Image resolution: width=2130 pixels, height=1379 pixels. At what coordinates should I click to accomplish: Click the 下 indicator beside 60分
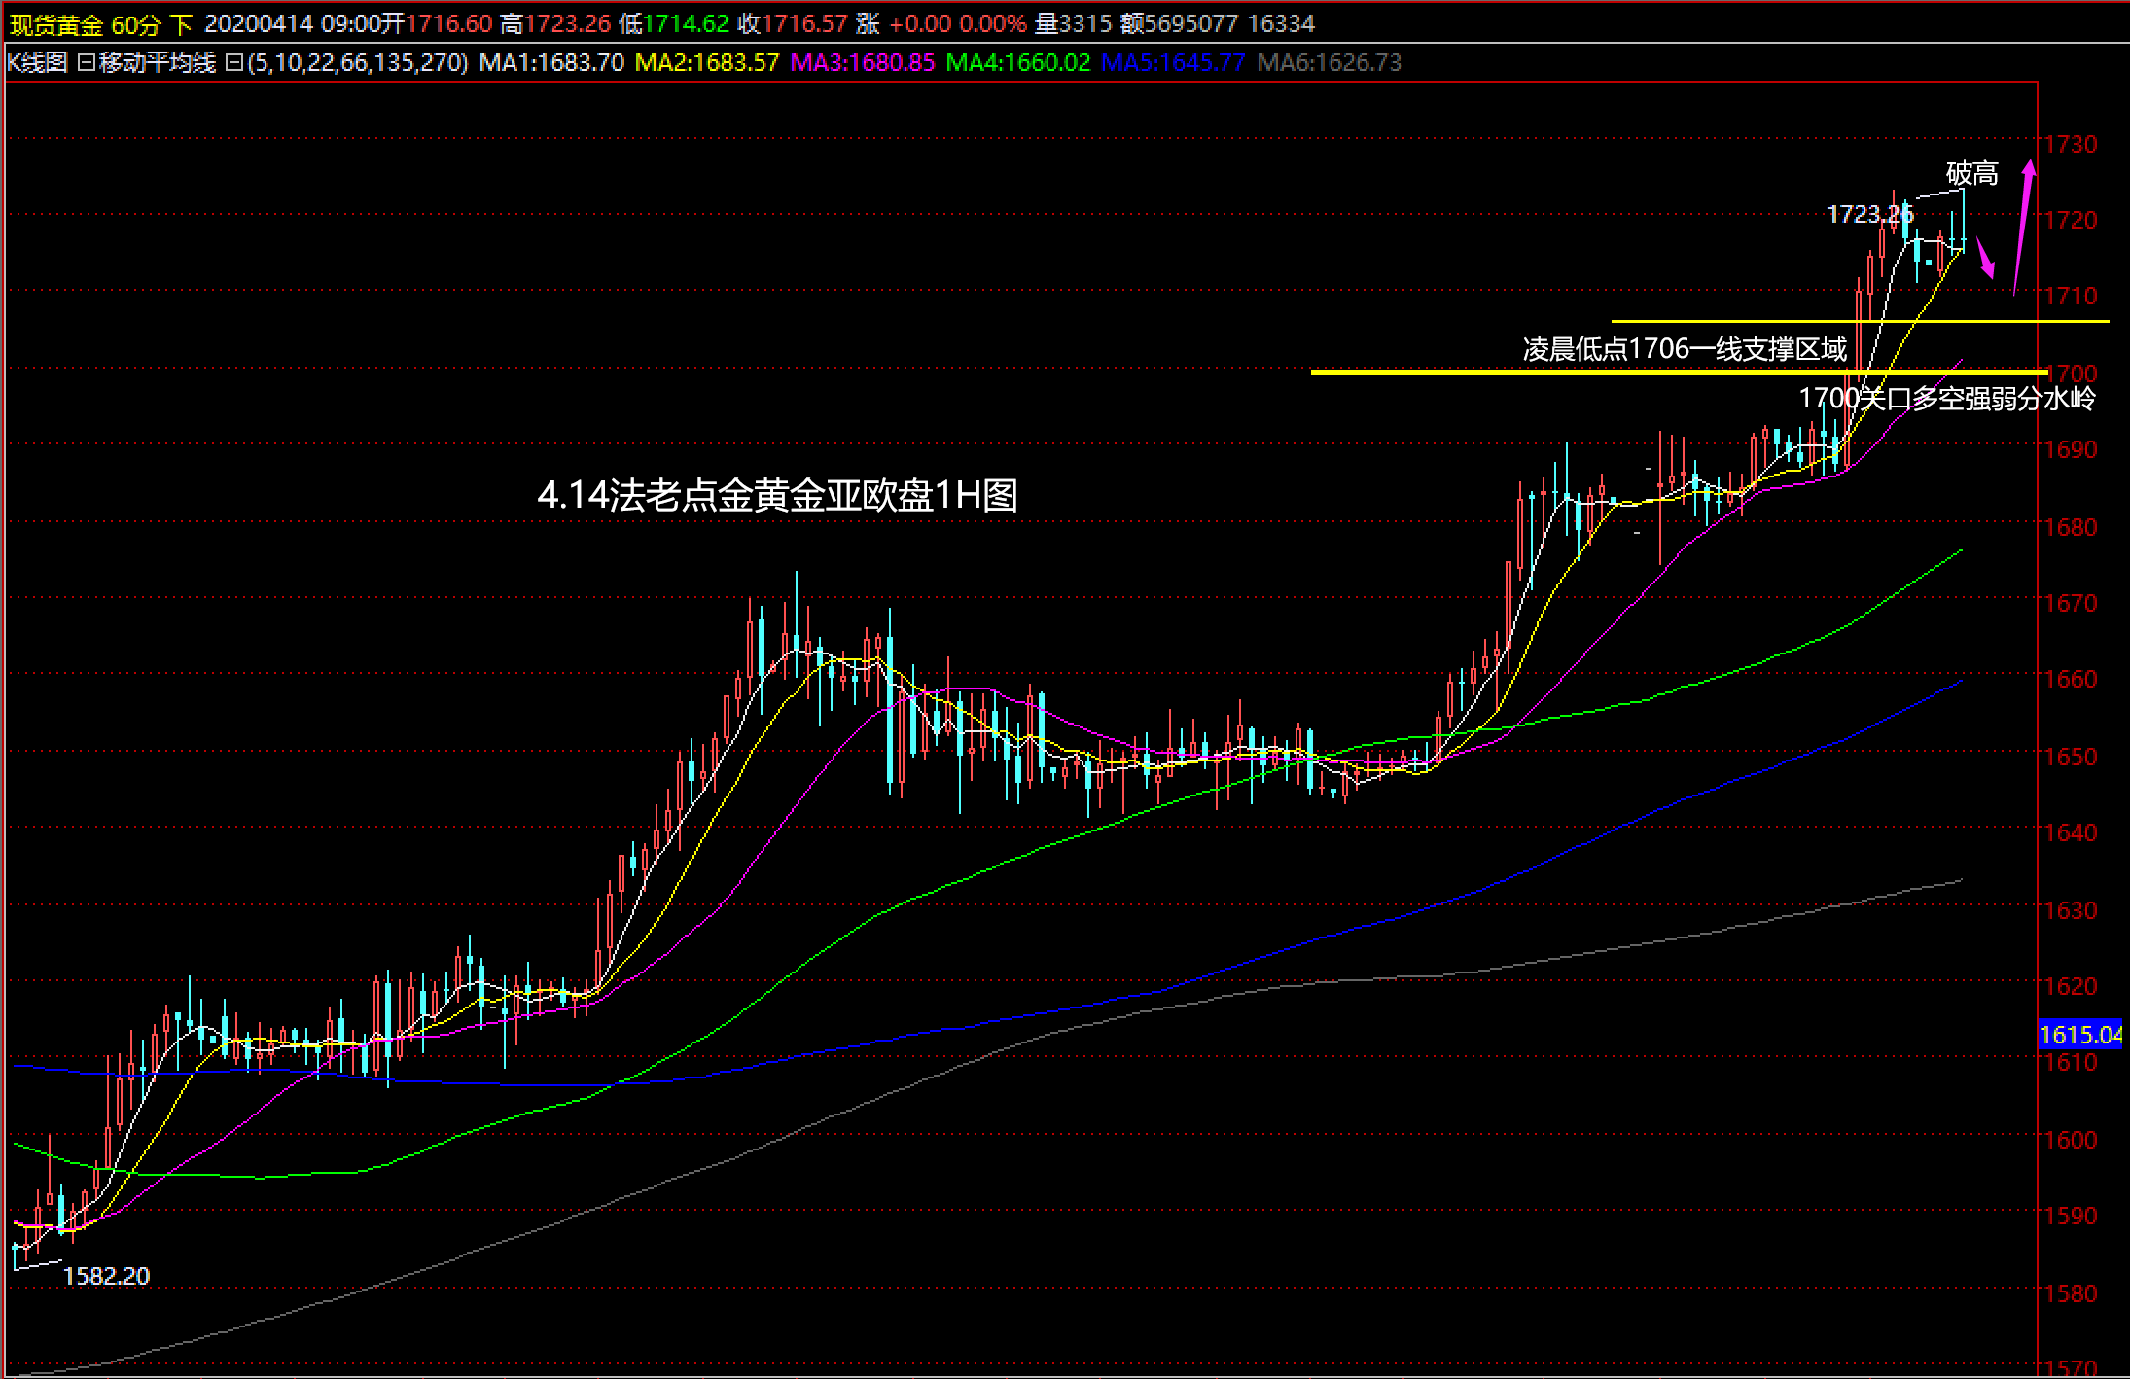pyautogui.click(x=181, y=24)
